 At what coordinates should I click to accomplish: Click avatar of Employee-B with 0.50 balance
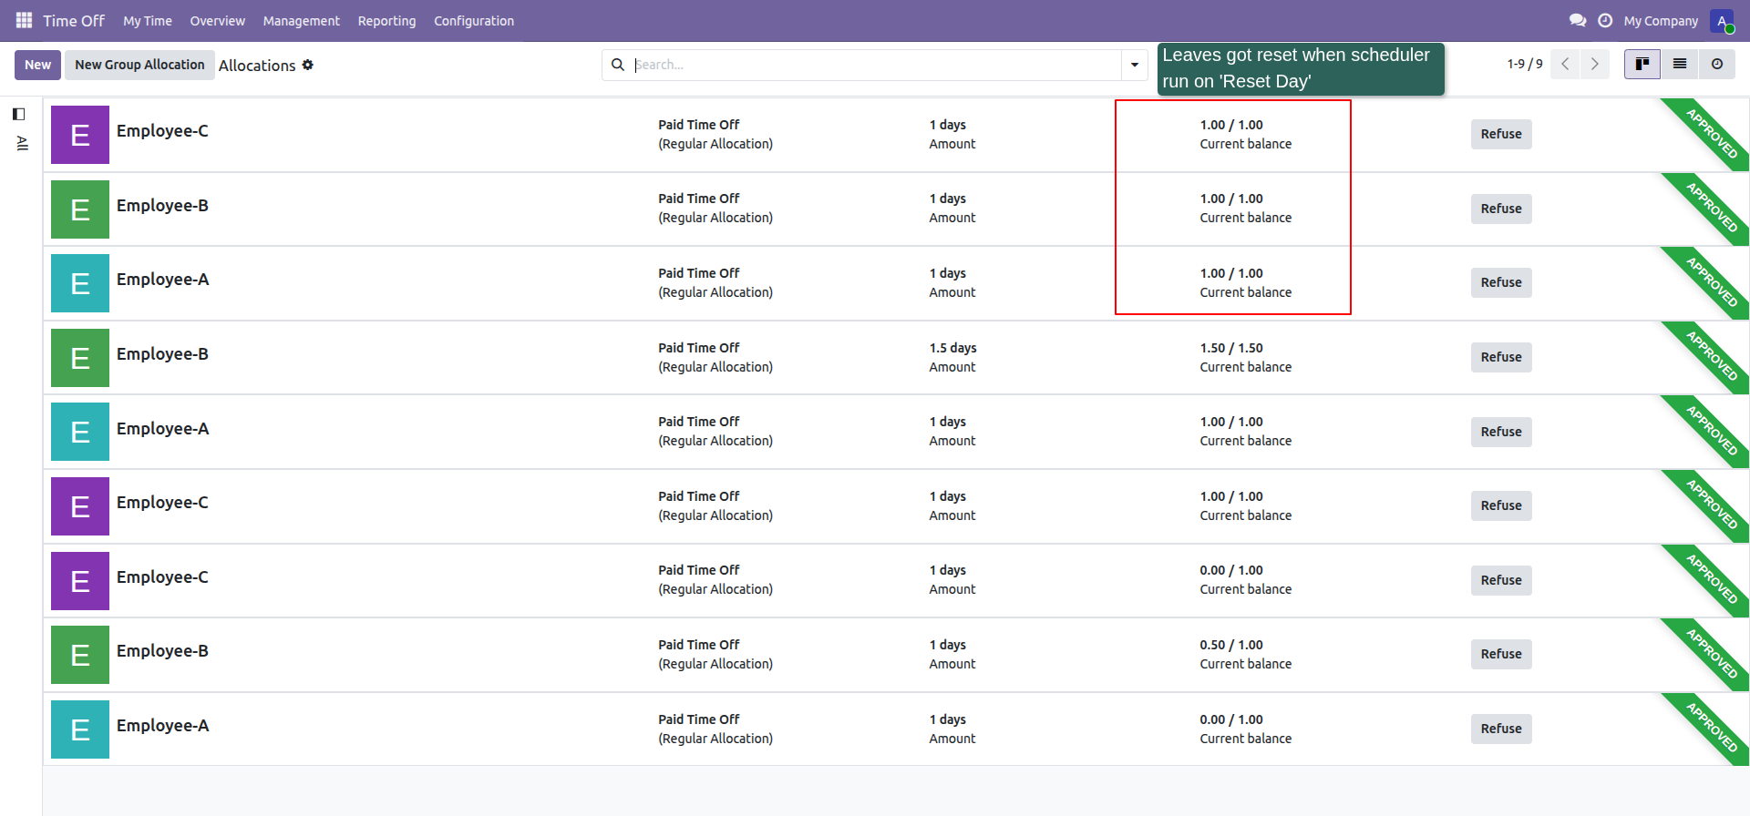(80, 655)
